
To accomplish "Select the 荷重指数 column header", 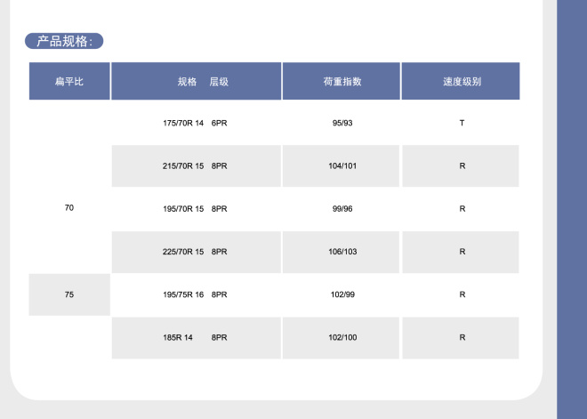I will 341,81.
